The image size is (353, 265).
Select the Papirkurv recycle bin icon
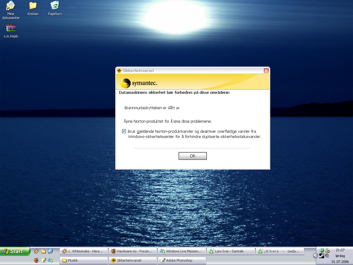(55, 9)
